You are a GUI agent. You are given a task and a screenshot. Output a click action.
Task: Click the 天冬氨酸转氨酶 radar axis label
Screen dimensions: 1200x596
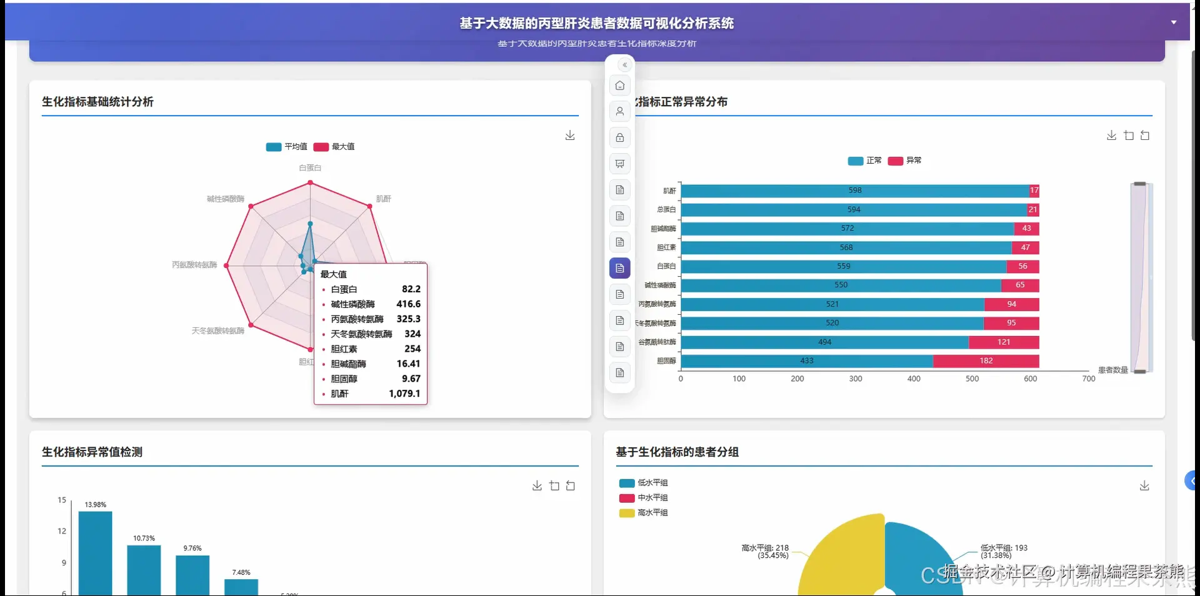coord(217,331)
